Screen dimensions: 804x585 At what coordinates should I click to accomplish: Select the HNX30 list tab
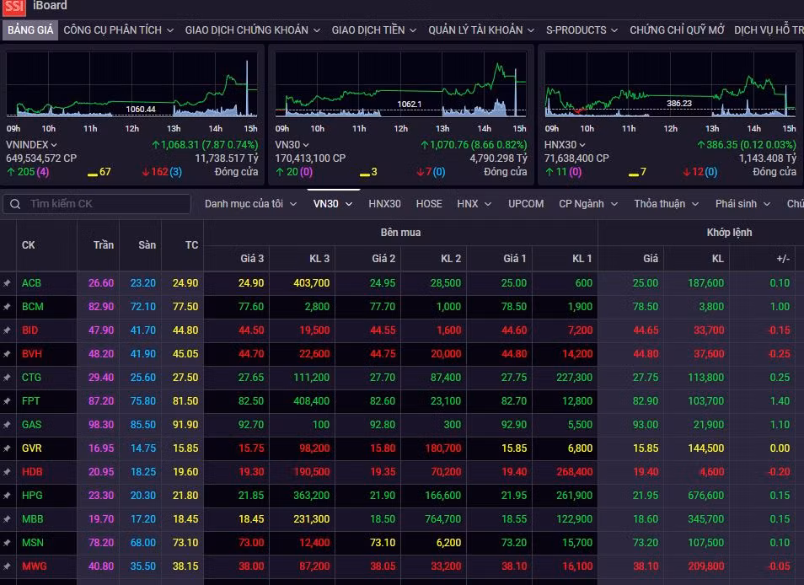384,204
